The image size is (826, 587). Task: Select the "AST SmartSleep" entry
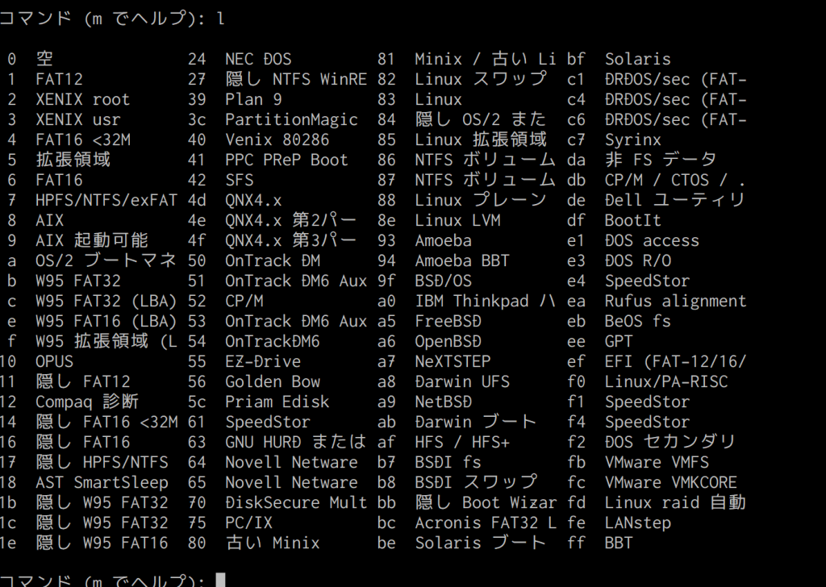(102, 482)
